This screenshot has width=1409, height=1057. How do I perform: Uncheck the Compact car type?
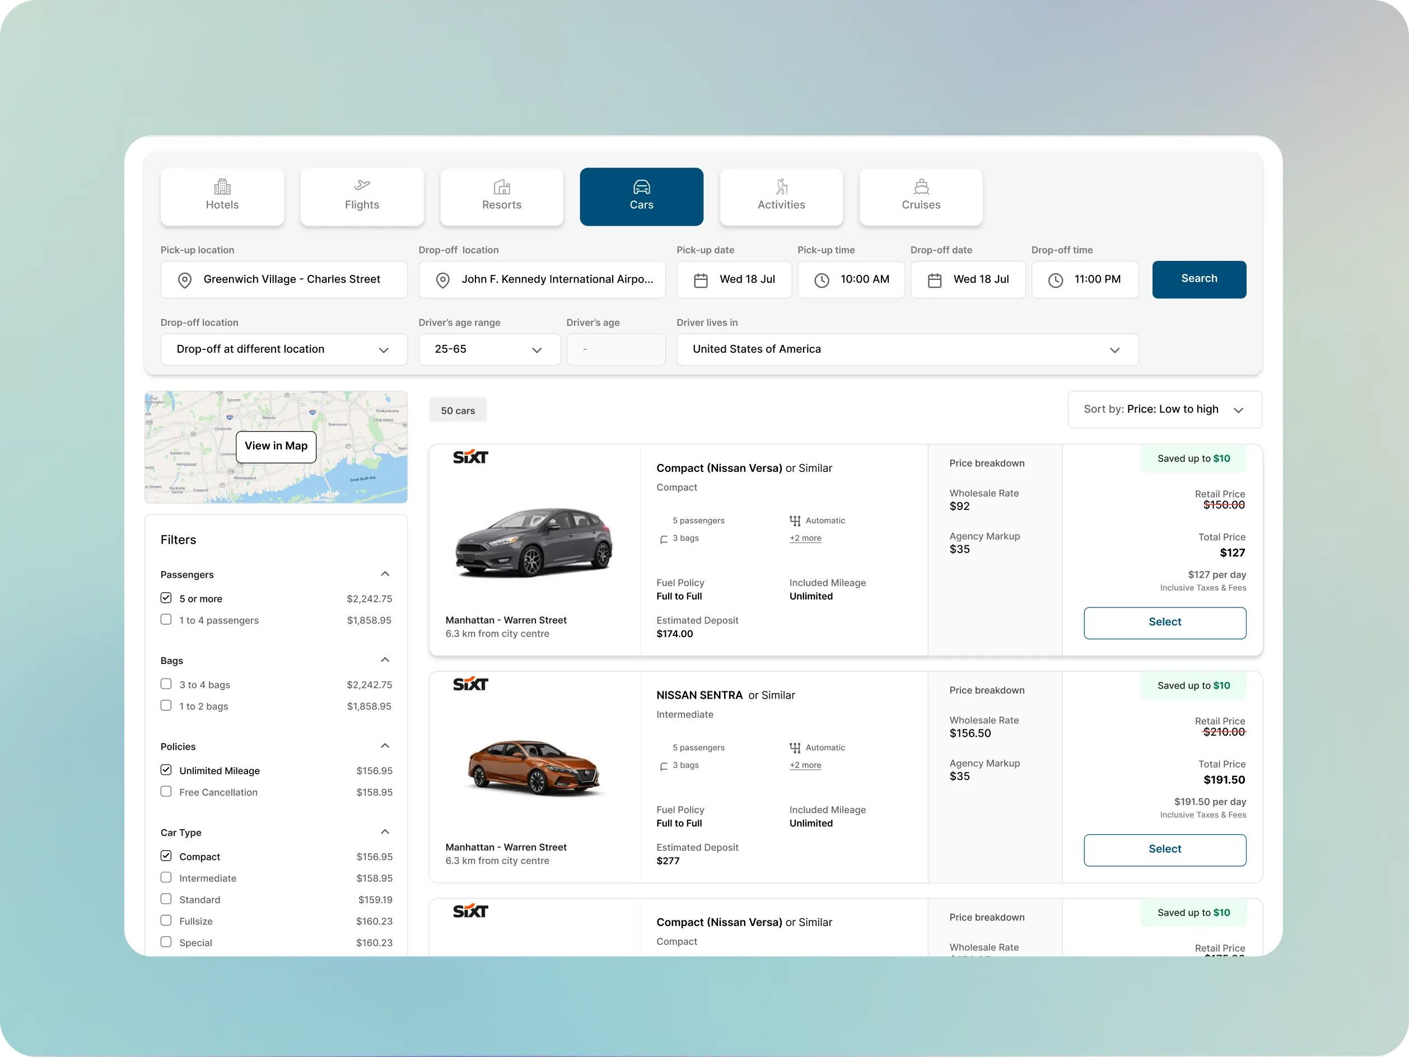point(166,856)
